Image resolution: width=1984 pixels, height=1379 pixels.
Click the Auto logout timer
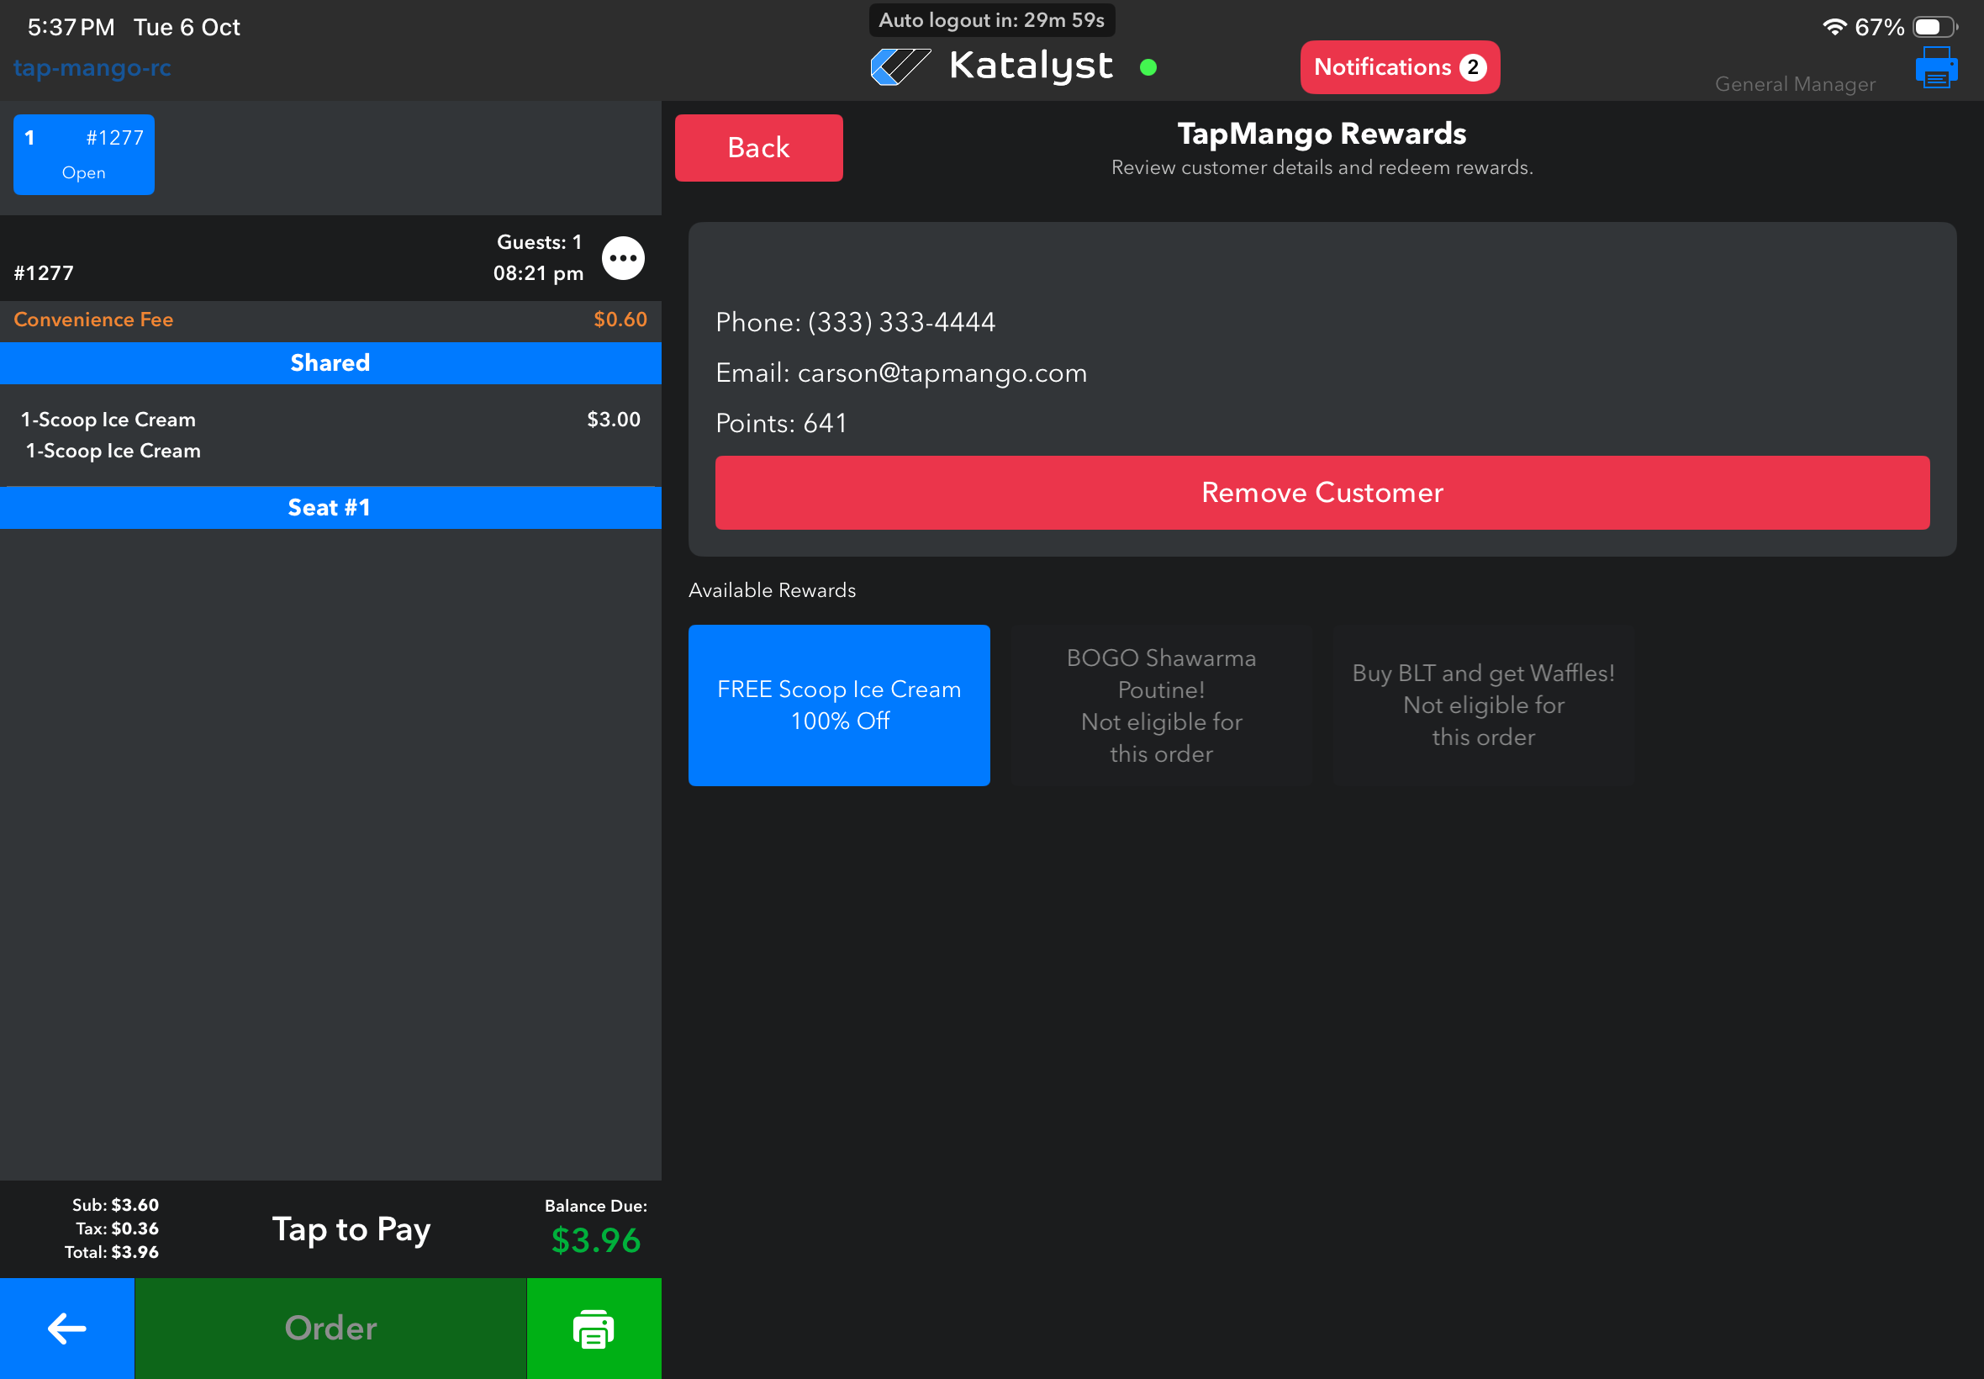991,20
